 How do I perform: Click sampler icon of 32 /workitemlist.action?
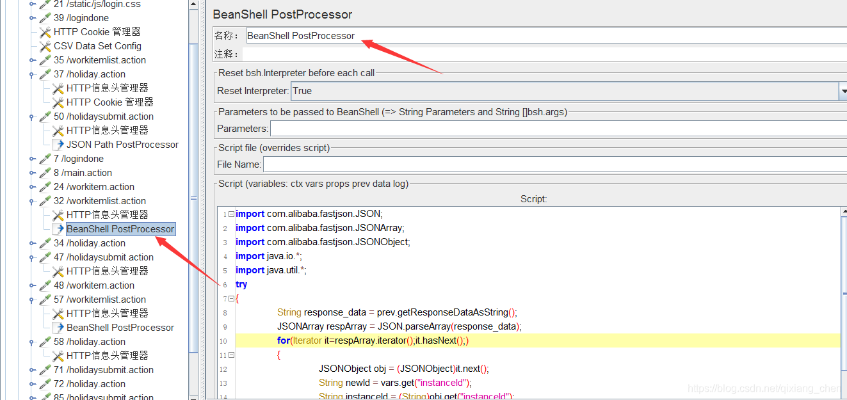coord(45,201)
